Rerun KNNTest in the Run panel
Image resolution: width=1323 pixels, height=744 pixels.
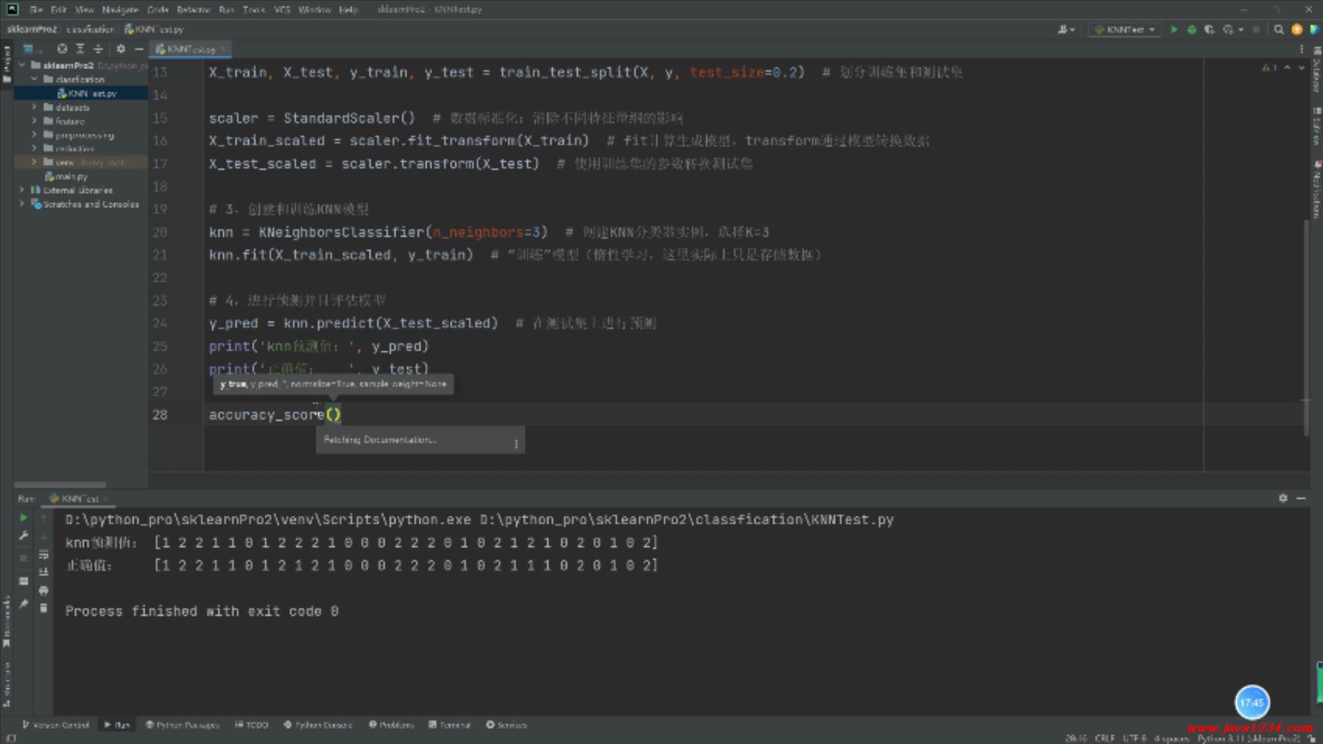point(23,517)
